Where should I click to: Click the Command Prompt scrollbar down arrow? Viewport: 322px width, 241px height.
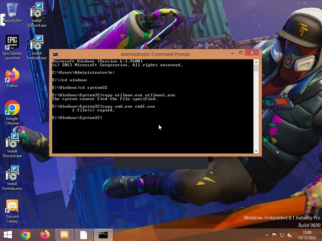256,151
